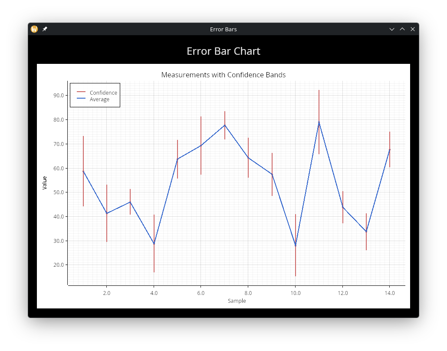
Task: Click the peak data point at sample 7
Action: pyautogui.click(x=224, y=126)
